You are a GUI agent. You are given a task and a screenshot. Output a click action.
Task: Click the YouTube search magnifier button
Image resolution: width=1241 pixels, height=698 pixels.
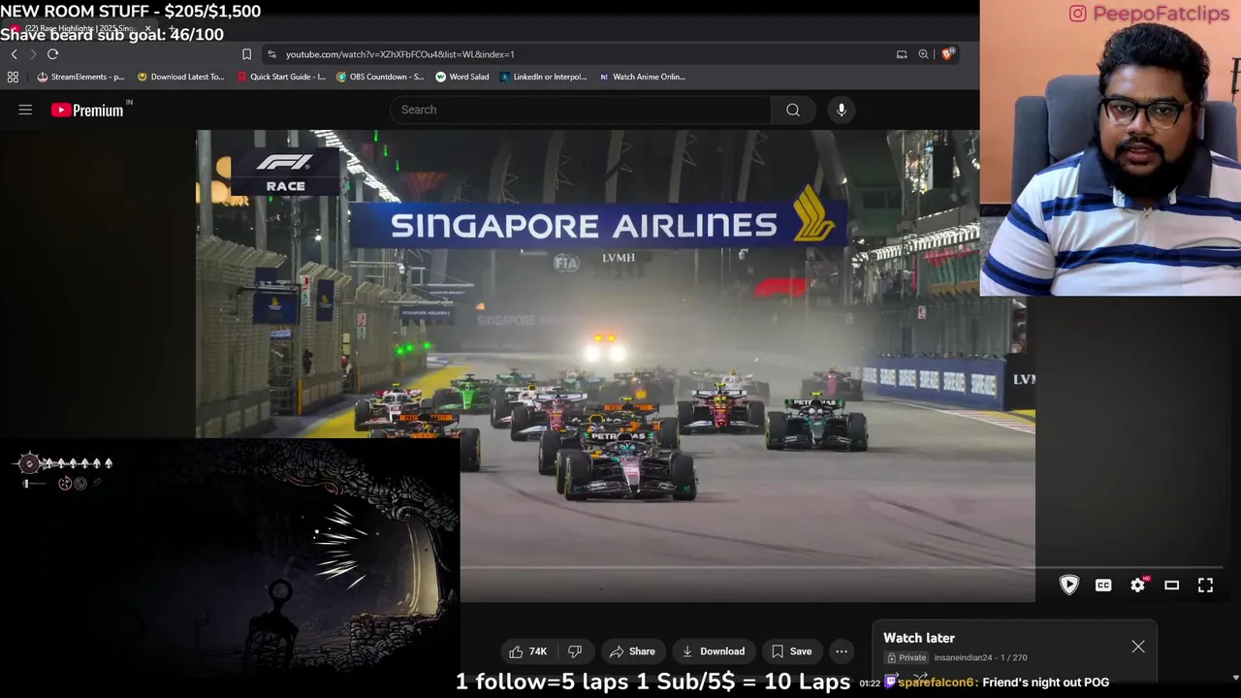(x=793, y=110)
